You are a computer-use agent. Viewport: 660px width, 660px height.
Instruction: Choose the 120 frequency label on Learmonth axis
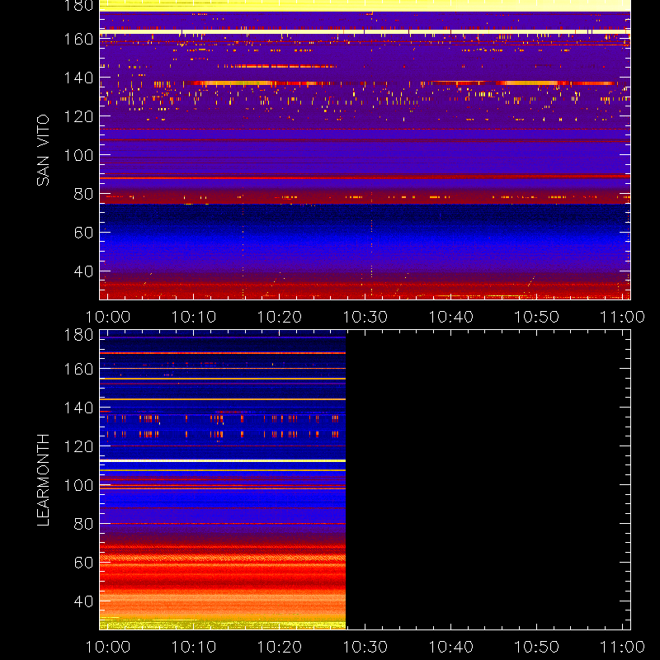[x=78, y=446]
